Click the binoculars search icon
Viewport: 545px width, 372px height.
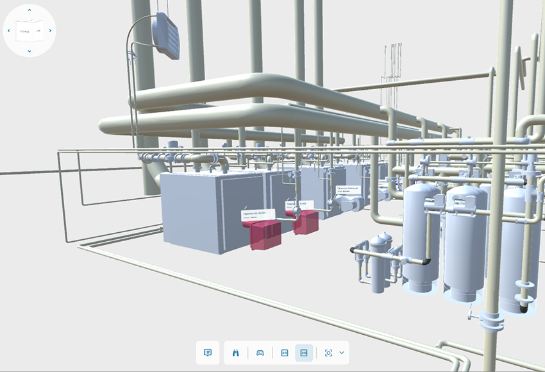point(235,353)
